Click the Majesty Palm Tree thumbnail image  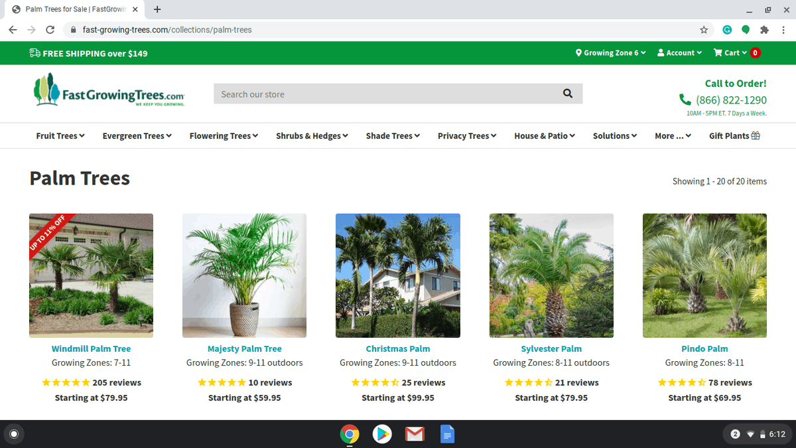click(x=244, y=275)
